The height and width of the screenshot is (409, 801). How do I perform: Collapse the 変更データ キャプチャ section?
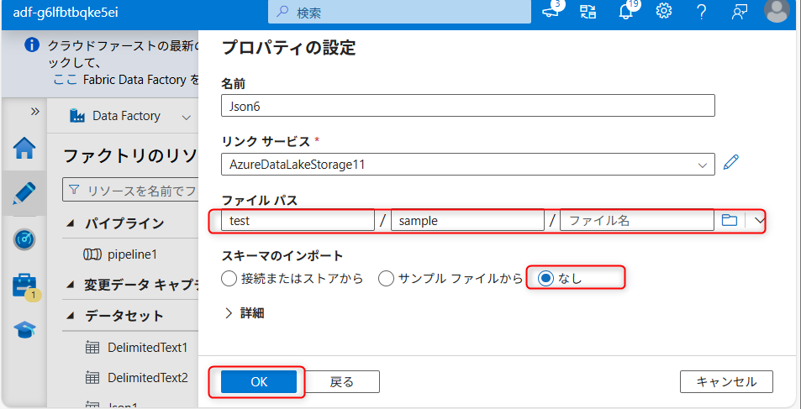tap(71, 285)
